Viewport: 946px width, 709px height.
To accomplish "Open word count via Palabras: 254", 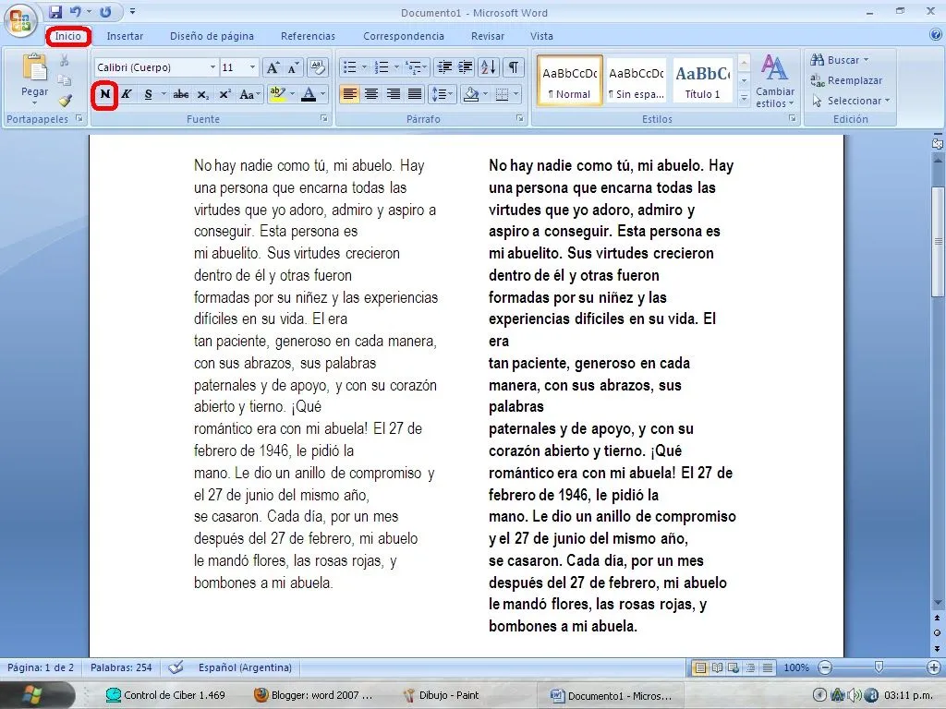I will [122, 667].
